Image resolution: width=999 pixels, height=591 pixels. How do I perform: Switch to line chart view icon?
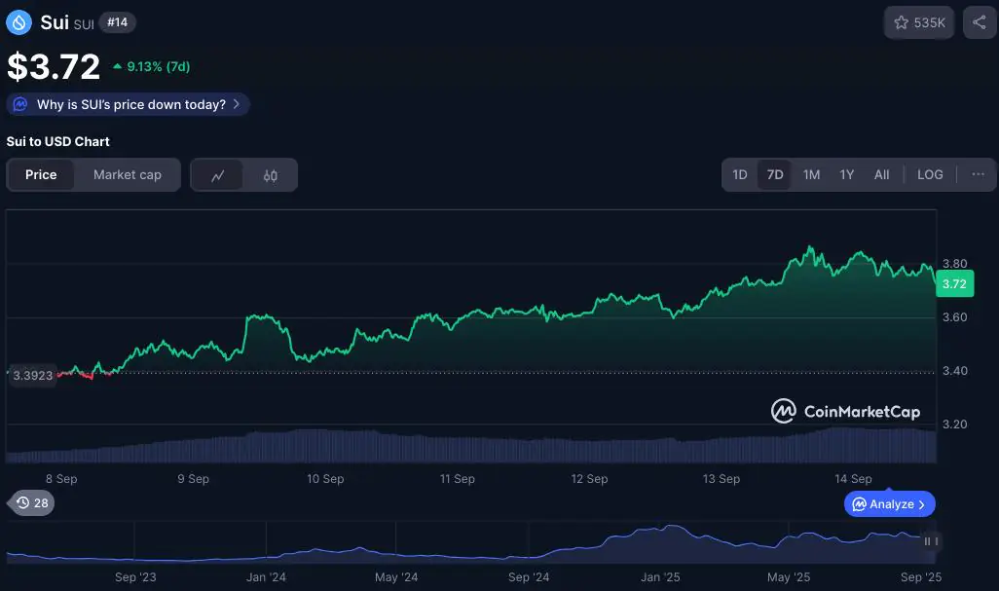(x=218, y=175)
